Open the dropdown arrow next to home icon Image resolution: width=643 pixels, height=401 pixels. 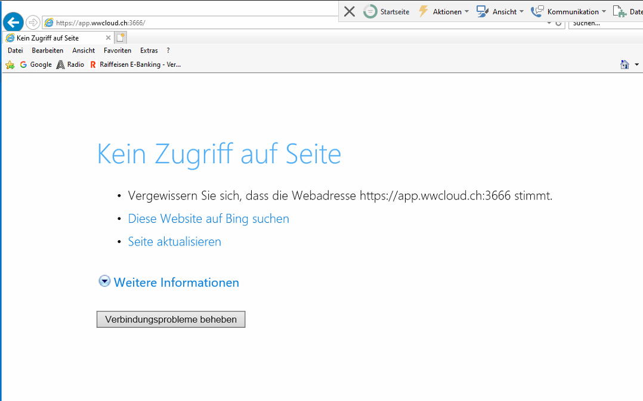[636, 65]
